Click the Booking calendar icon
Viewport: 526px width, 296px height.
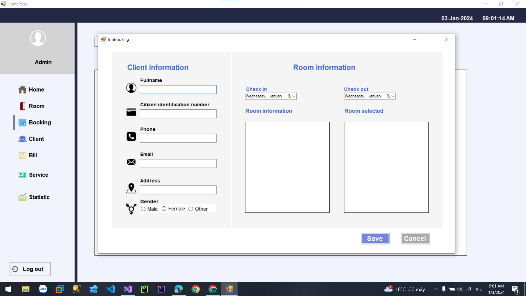(x=22, y=123)
